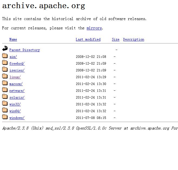Click the folder icon beside windows/
Image resolution: width=178 pixels, height=170 pixels.
(5, 117)
